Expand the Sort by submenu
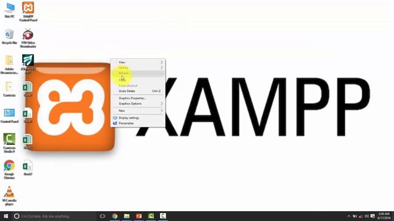Screen dimensions: 394x221 pos(138,68)
